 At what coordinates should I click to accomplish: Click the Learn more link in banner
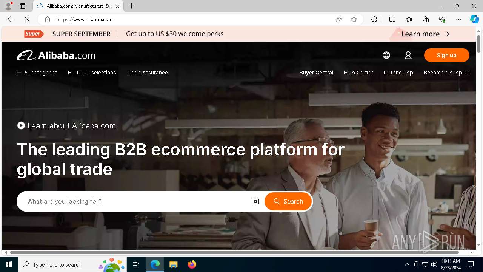pyautogui.click(x=425, y=34)
